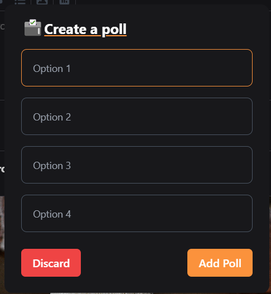Click the Option 3 placeholder text
This screenshot has width=271, height=294.
pos(52,166)
